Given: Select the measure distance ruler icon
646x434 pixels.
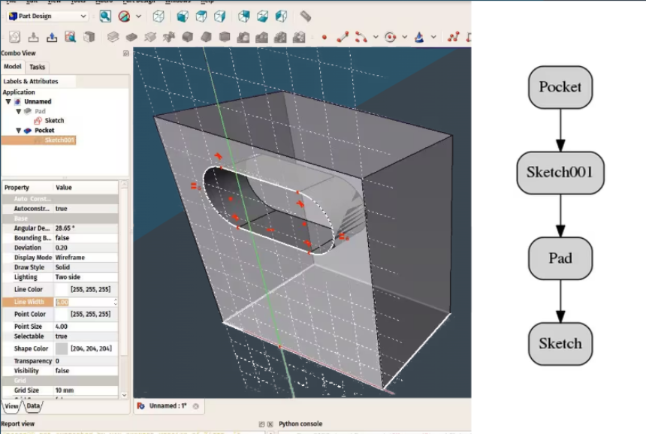Looking at the screenshot, I should click(305, 16).
